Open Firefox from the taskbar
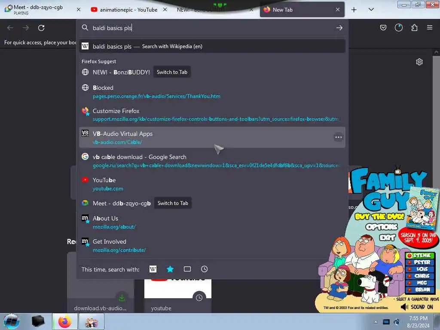Screen dimensions: 440x330 point(64,321)
